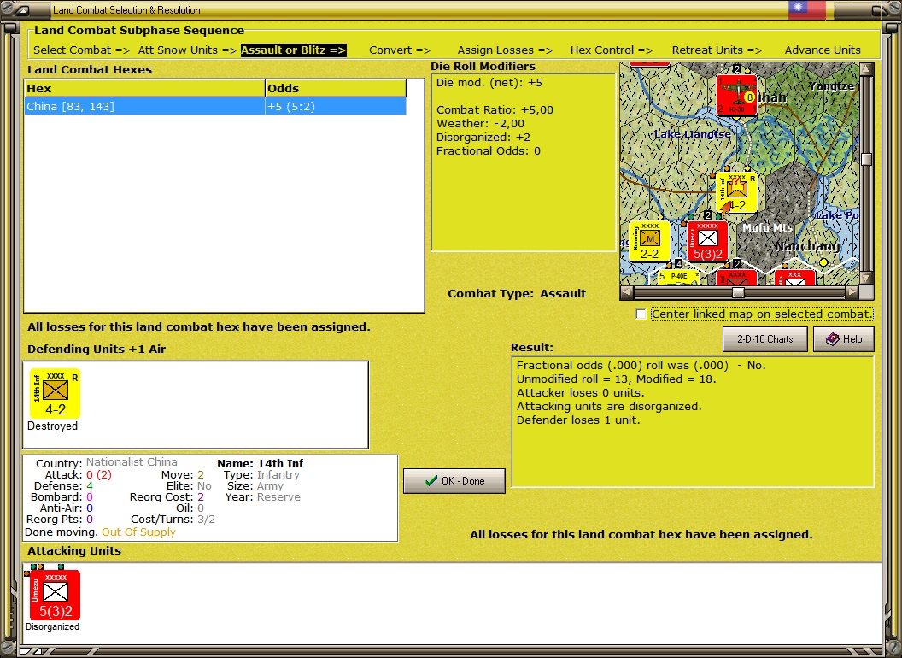Click the Hex Control => subphase step
This screenshot has height=658, width=902.
pos(611,50)
